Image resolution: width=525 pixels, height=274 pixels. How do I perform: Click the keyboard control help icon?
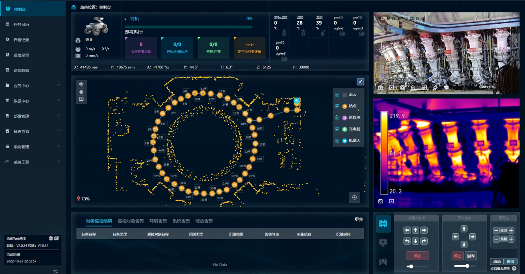pos(514,269)
